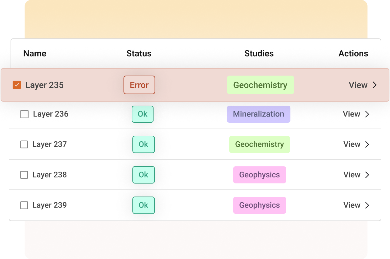
Task: Expand Layer 239 using its chevron
Action: [367, 205]
